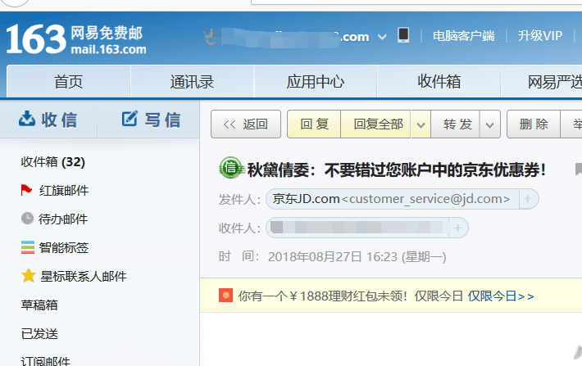Open 待办邮件 folder
Image resolution: width=582 pixels, height=366 pixels.
[63, 219]
